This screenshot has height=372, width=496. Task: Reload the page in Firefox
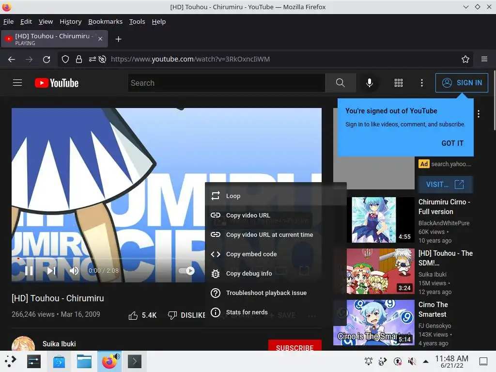(x=46, y=59)
